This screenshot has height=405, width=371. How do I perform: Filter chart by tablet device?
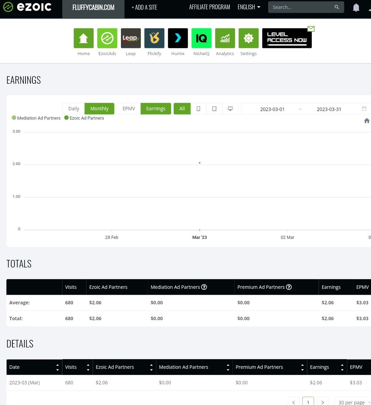pos(214,109)
